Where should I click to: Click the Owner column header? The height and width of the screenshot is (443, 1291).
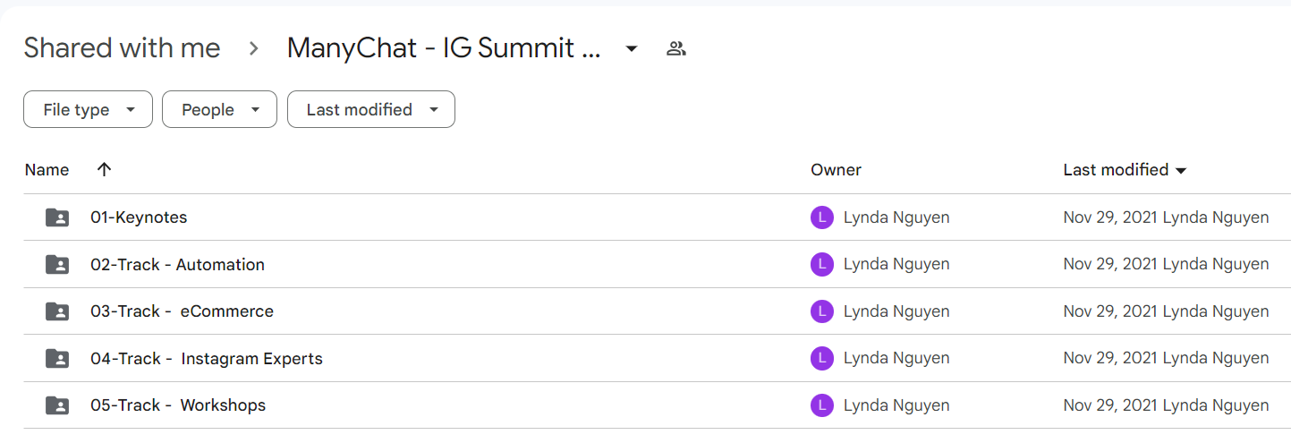point(836,169)
